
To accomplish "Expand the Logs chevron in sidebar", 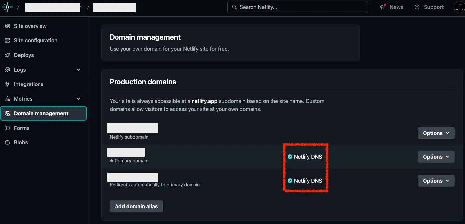I will [x=78, y=70].
